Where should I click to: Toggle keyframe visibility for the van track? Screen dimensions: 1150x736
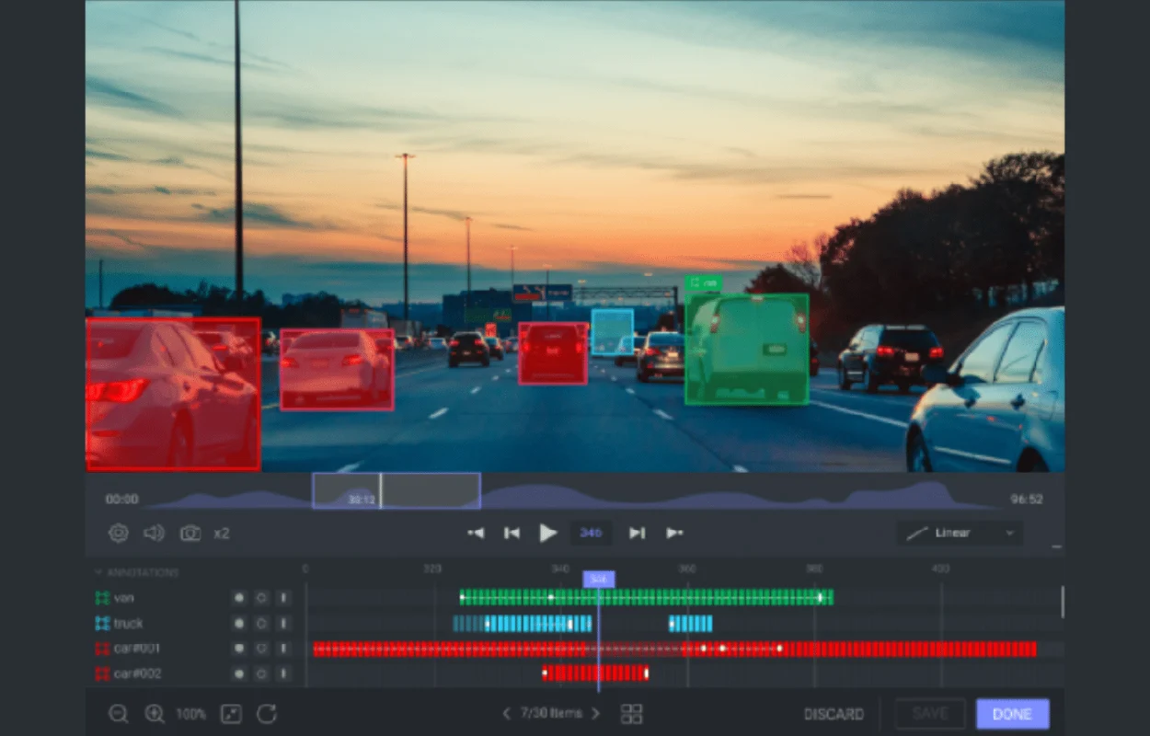coord(238,597)
